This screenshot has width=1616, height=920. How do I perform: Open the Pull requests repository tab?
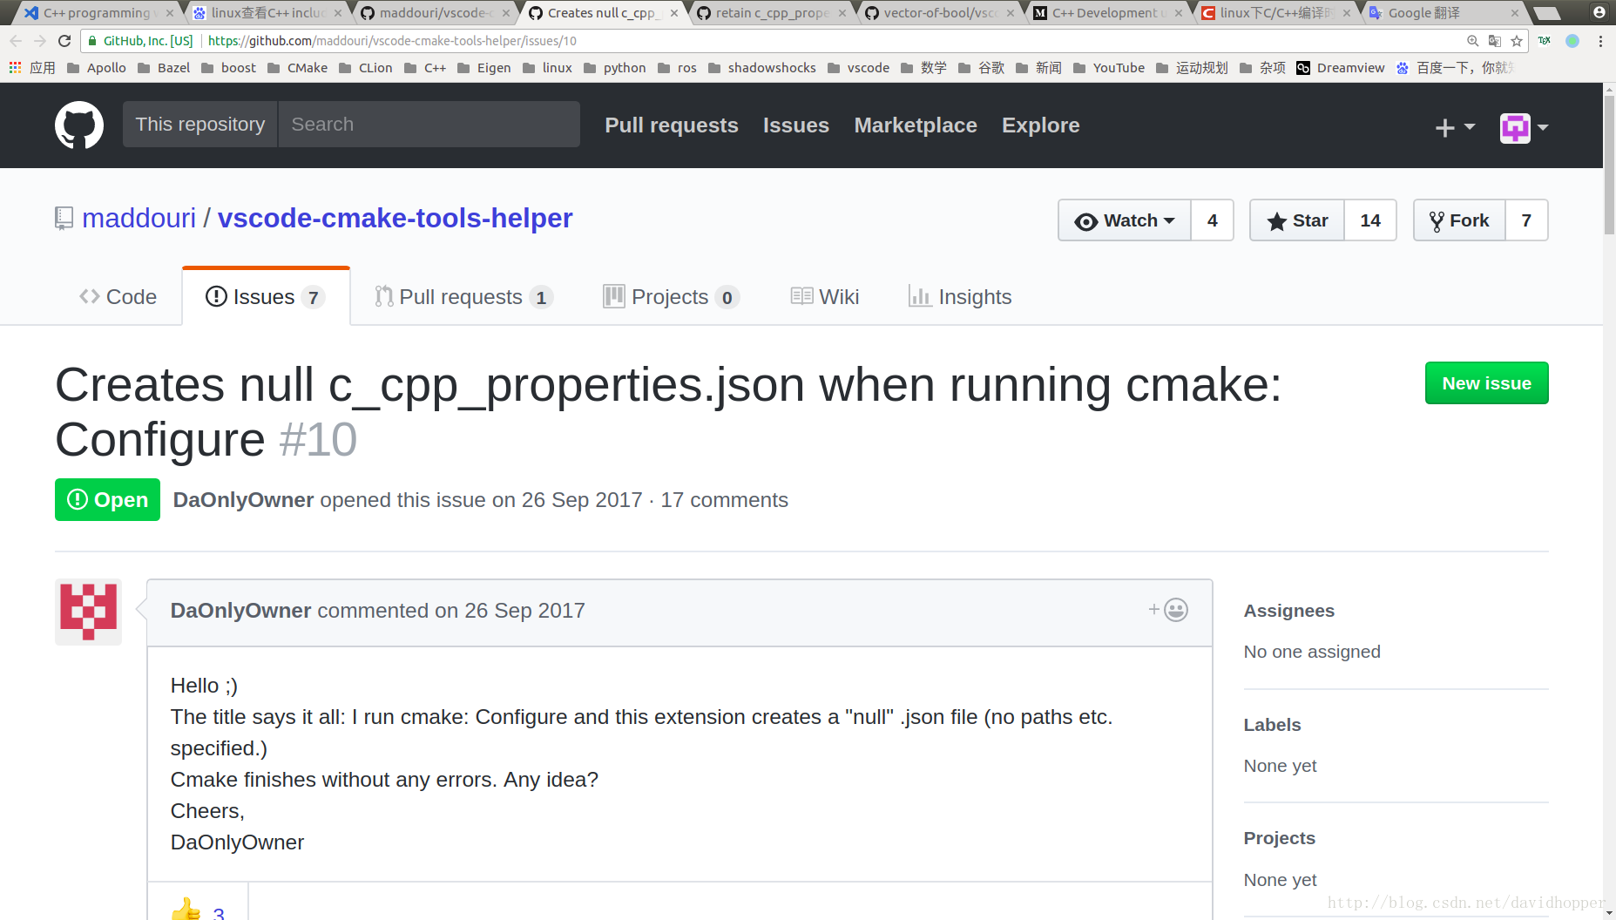pyautogui.click(x=463, y=297)
